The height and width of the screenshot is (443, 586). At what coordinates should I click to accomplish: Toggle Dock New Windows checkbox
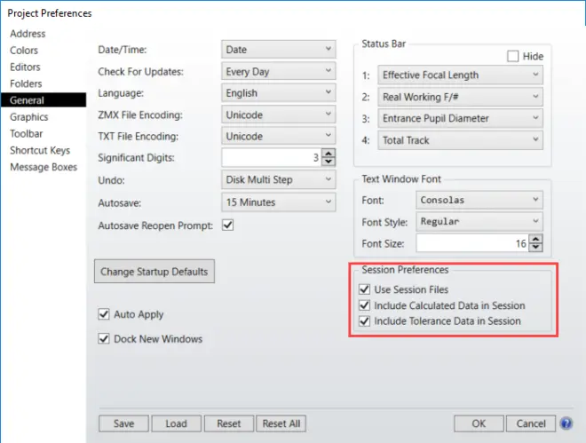click(104, 339)
